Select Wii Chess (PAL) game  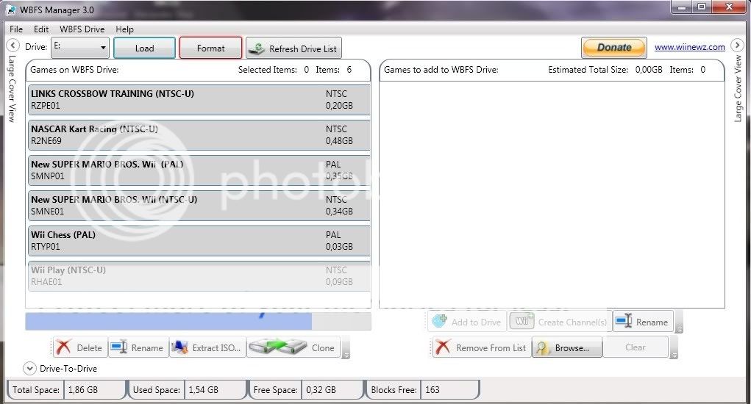coord(199,240)
